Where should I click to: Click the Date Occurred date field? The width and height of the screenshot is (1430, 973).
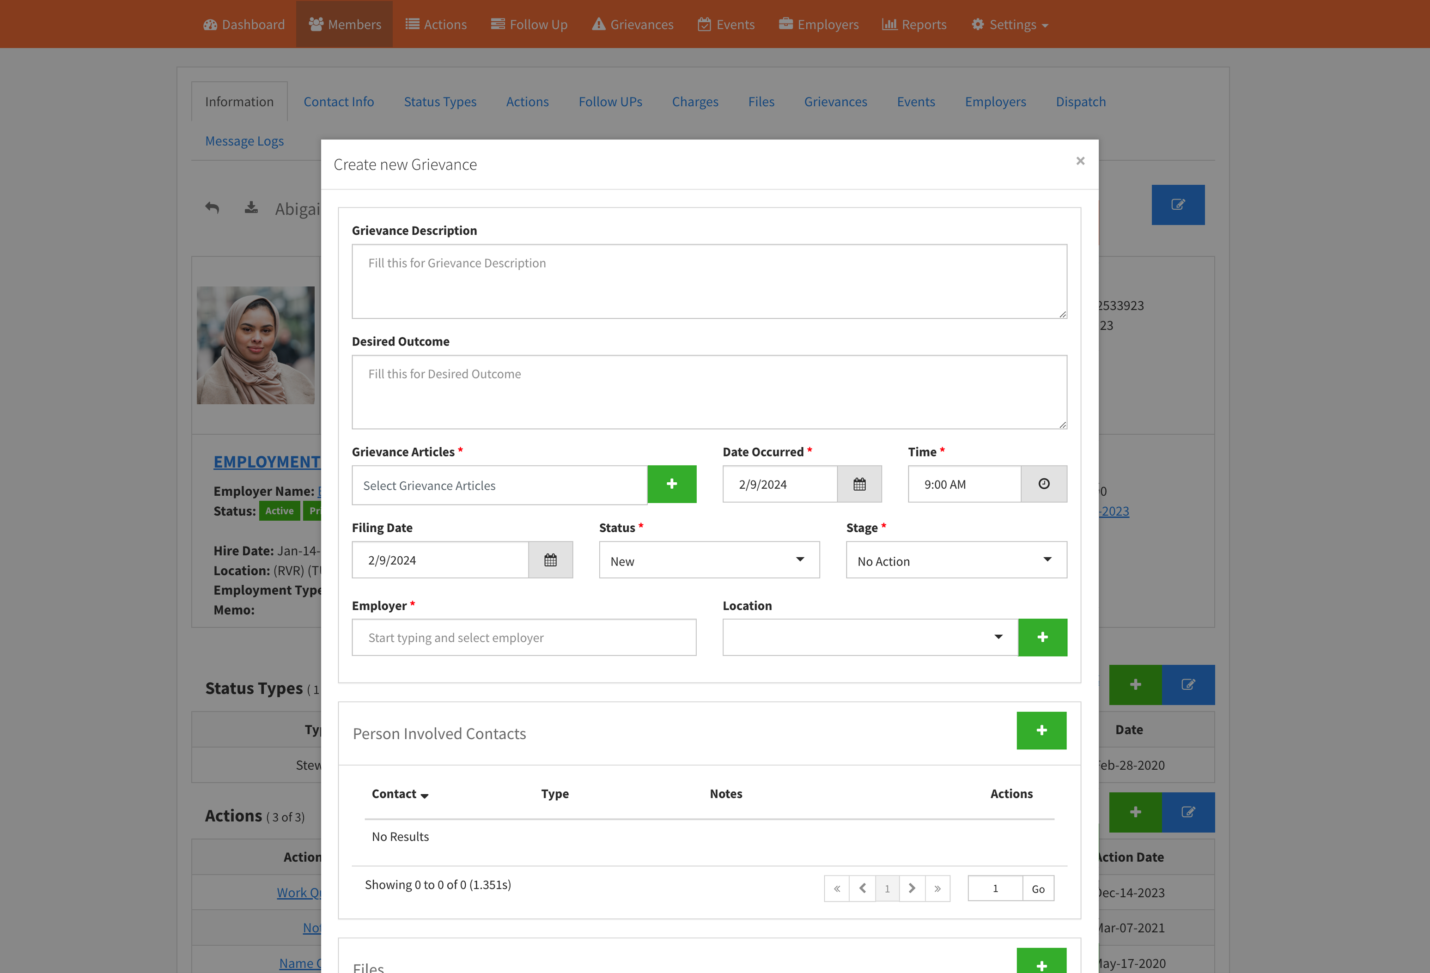[x=779, y=484]
